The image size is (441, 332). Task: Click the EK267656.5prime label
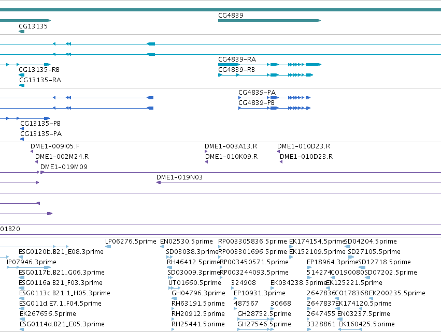(48, 314)
